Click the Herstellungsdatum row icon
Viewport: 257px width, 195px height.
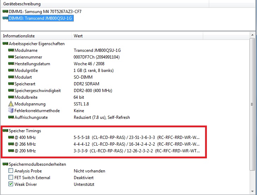(x=11, y=64)
